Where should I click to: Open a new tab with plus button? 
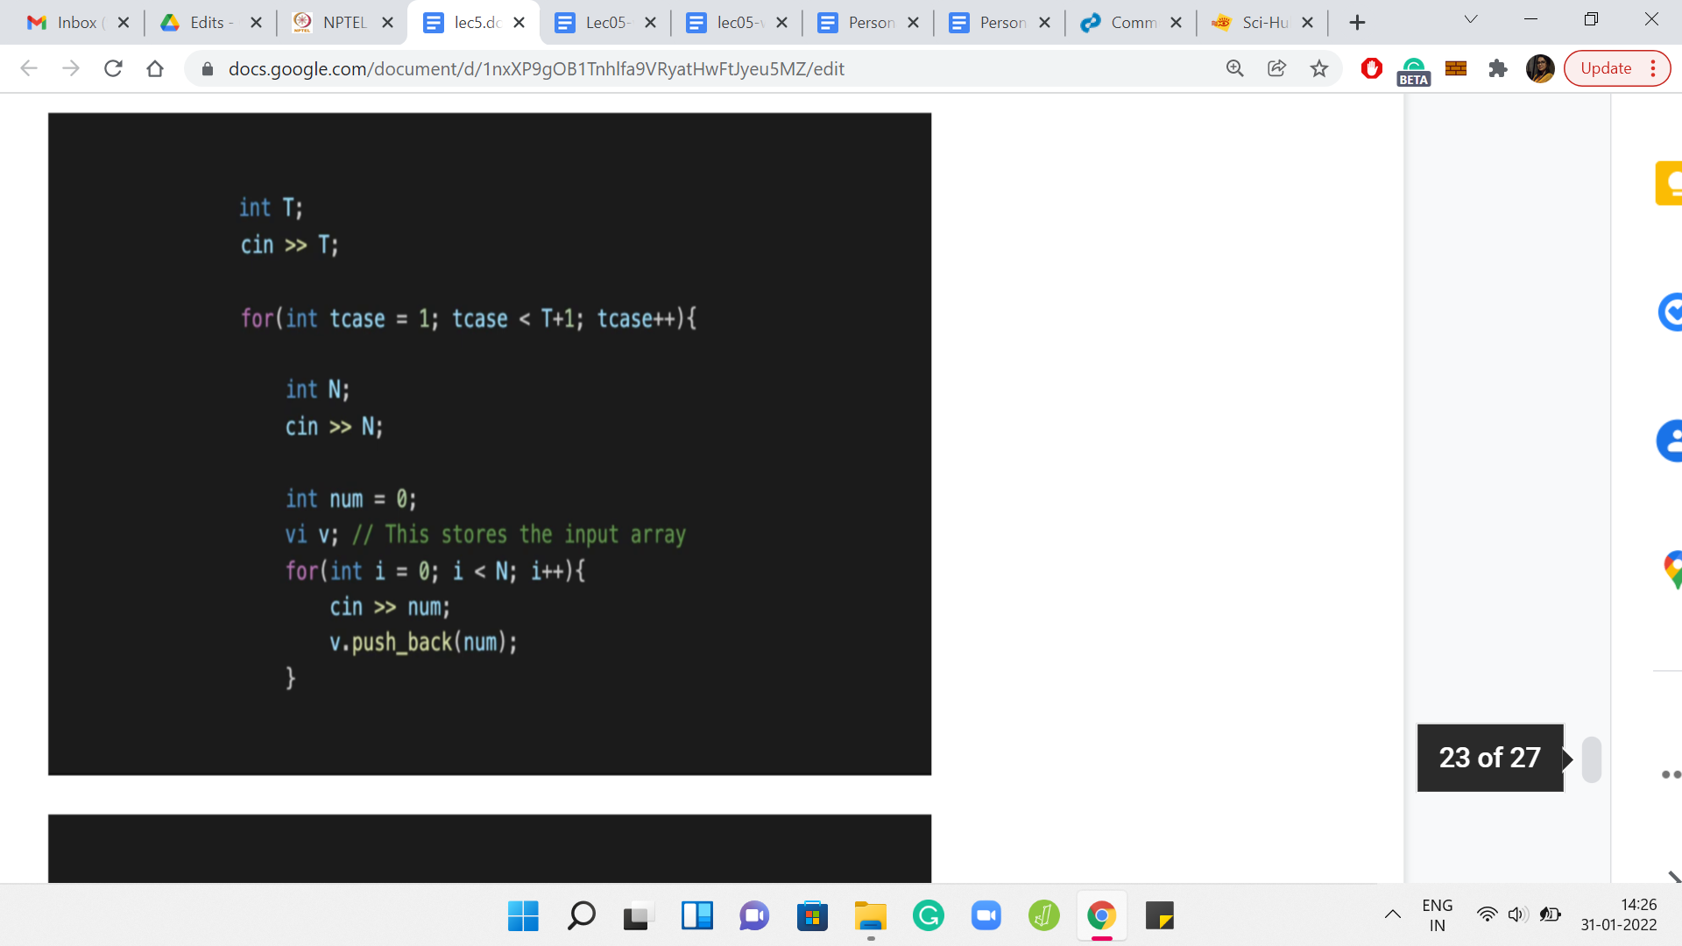click(1357, 23)
